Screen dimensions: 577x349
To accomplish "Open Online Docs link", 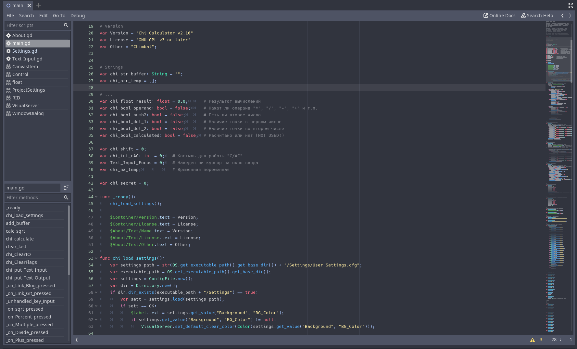I will (499, 16).
